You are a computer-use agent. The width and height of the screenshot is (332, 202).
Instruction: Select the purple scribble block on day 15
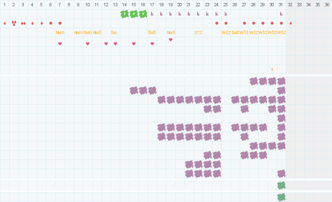pyautogui.click(x=134, y=90)
